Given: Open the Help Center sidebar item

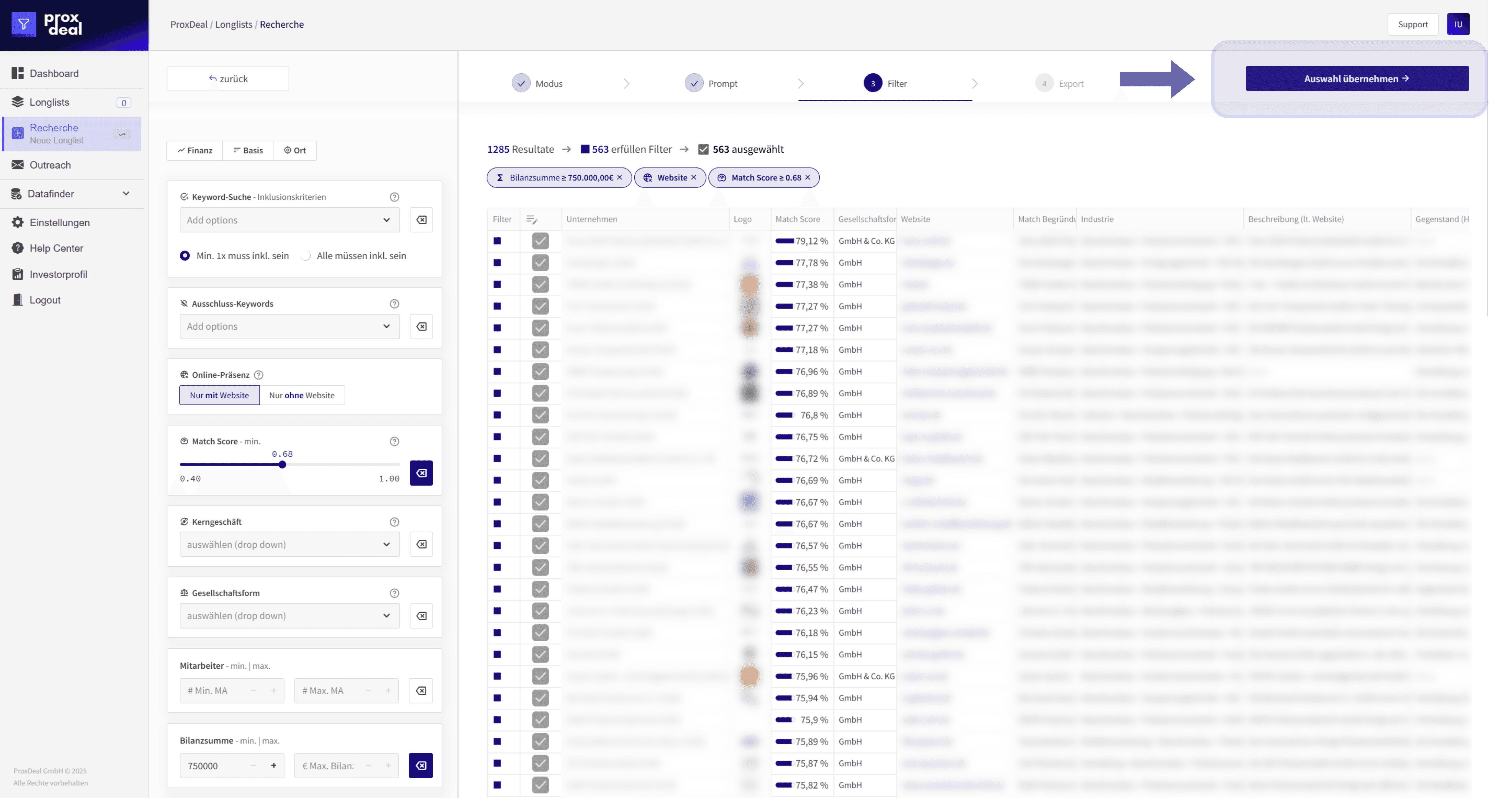Looking at the screenshot, I should 56,248.
